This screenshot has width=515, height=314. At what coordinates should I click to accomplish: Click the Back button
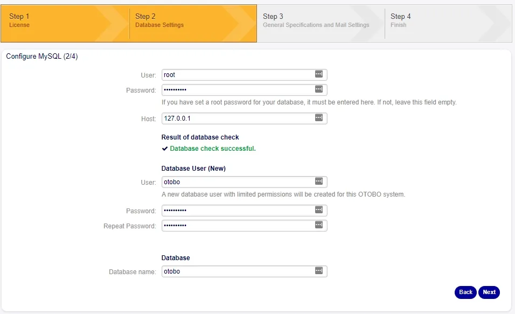click(465, 292)
